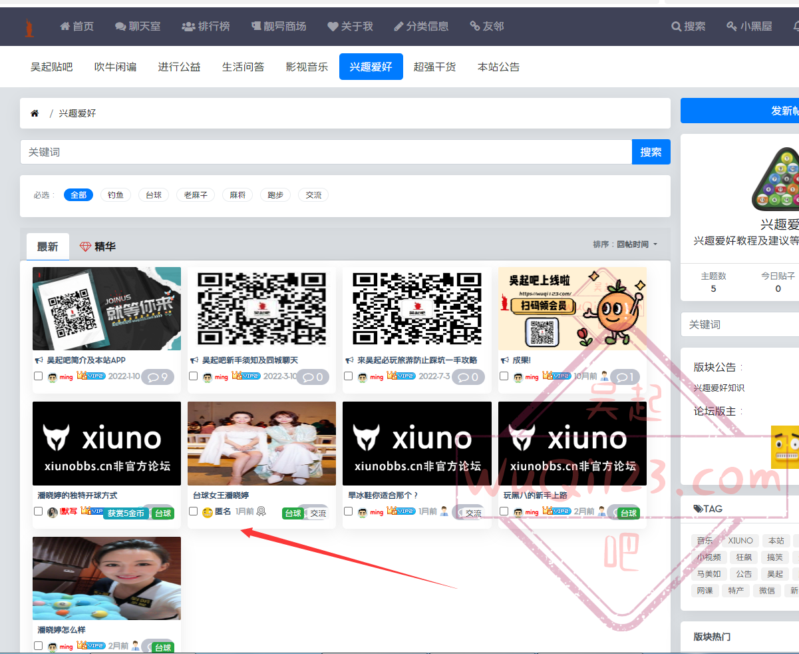This screenshot has height=654, width=799.
Task: Open the 小黑屋 page
Action: pyautogui.click(x=749, y=27)
